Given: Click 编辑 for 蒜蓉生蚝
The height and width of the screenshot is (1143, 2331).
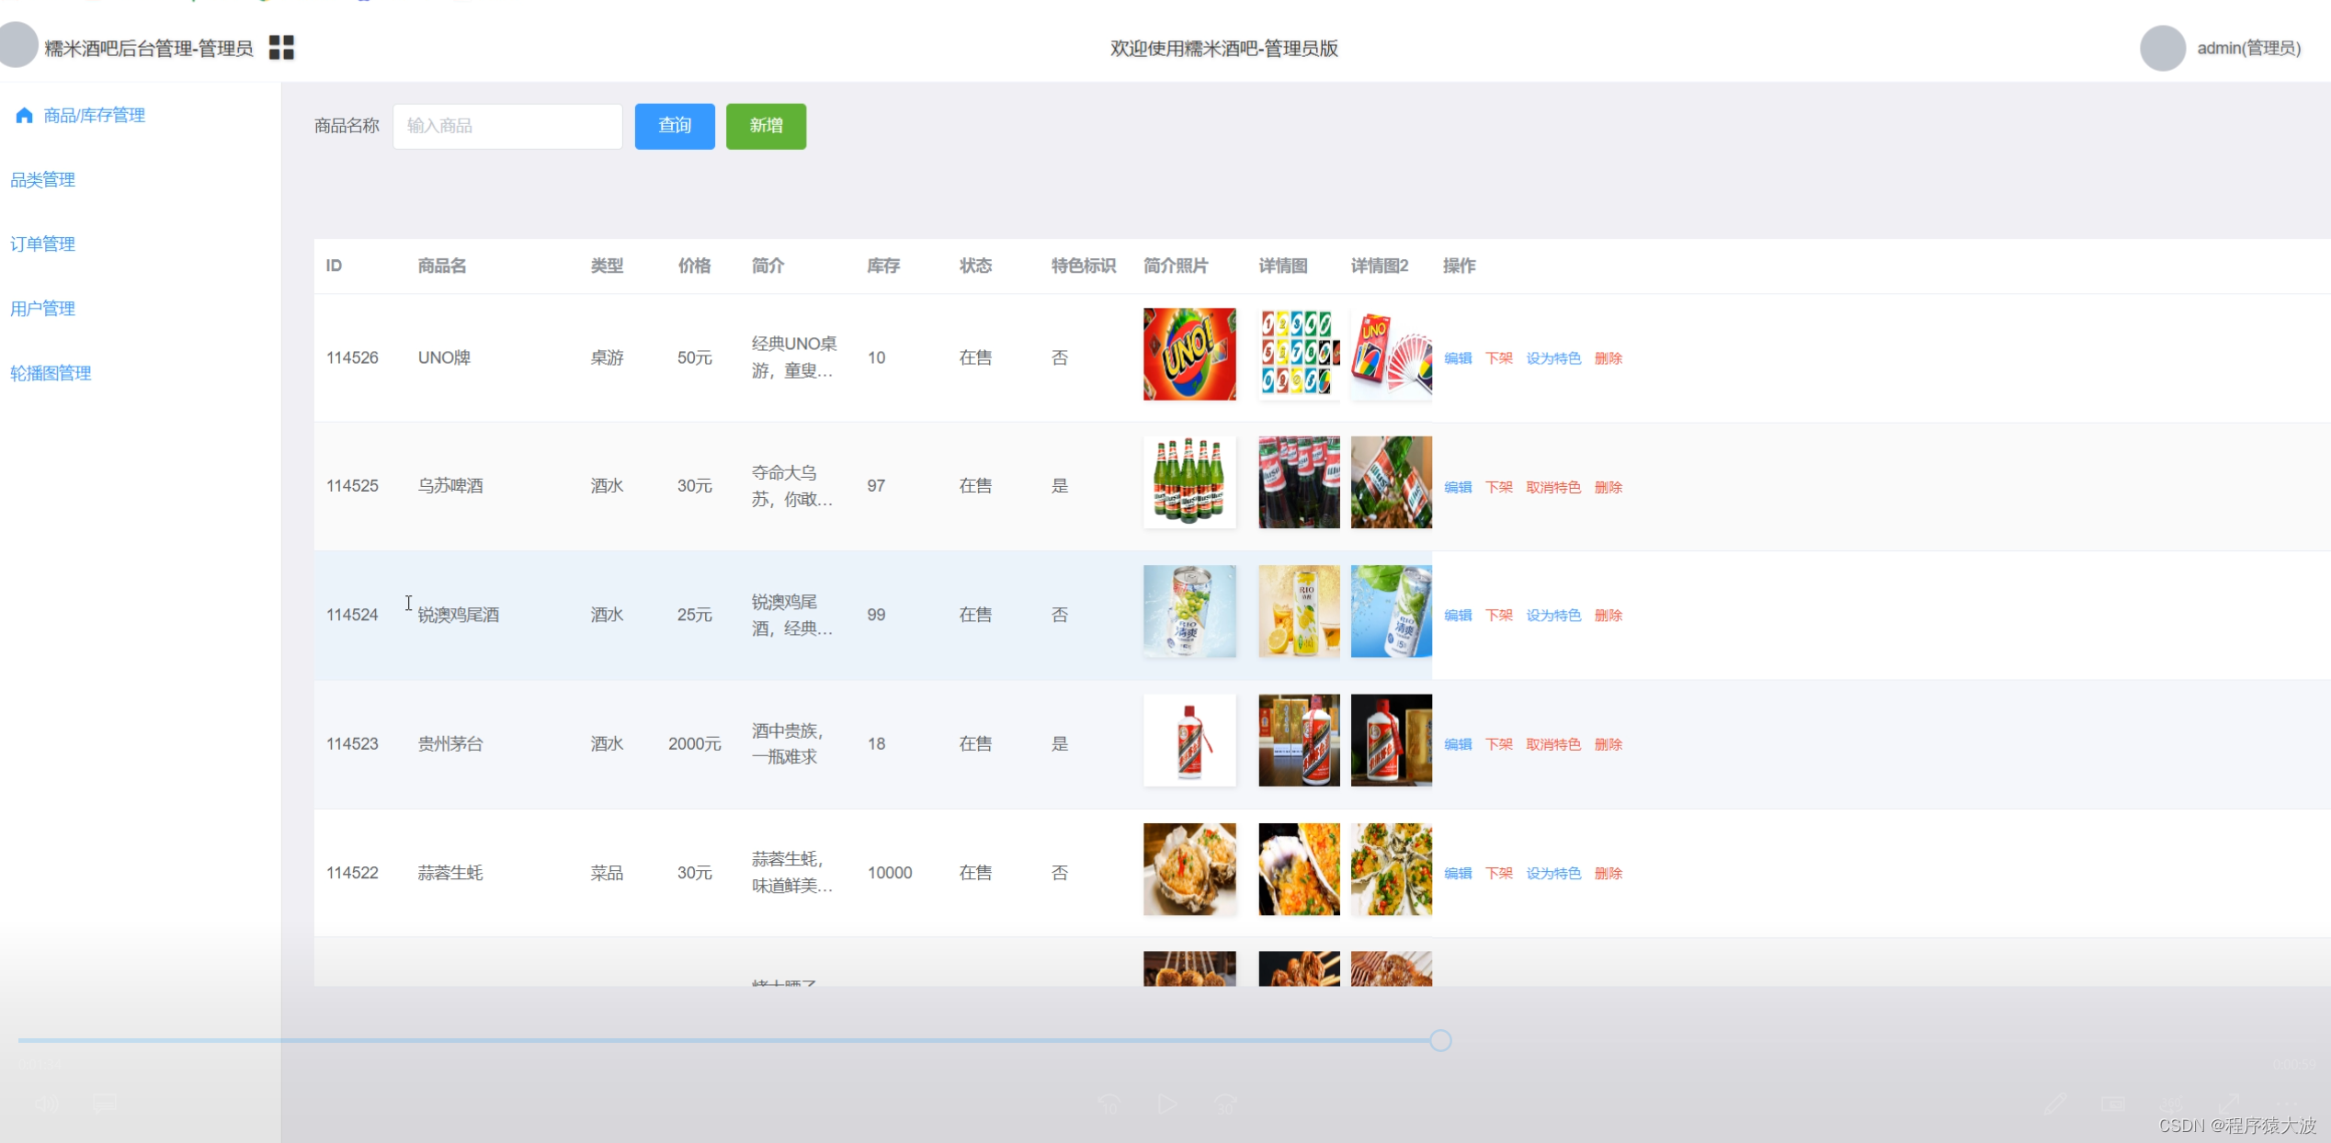Looking at the screenshot, I should pos(1458,873).
